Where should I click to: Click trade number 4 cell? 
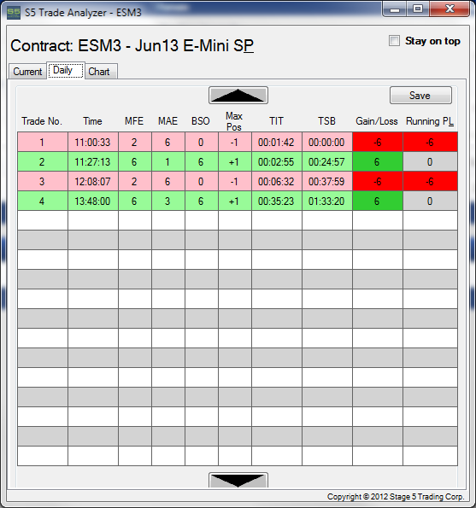(x=43, y=201)
